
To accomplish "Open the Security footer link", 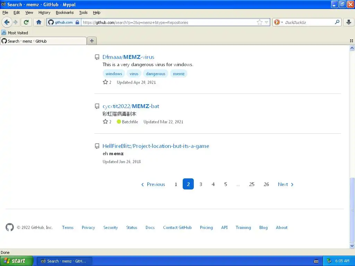I will [x=111, y=228].
